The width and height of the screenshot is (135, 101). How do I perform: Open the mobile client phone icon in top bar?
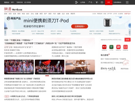[x=76, y=2]
